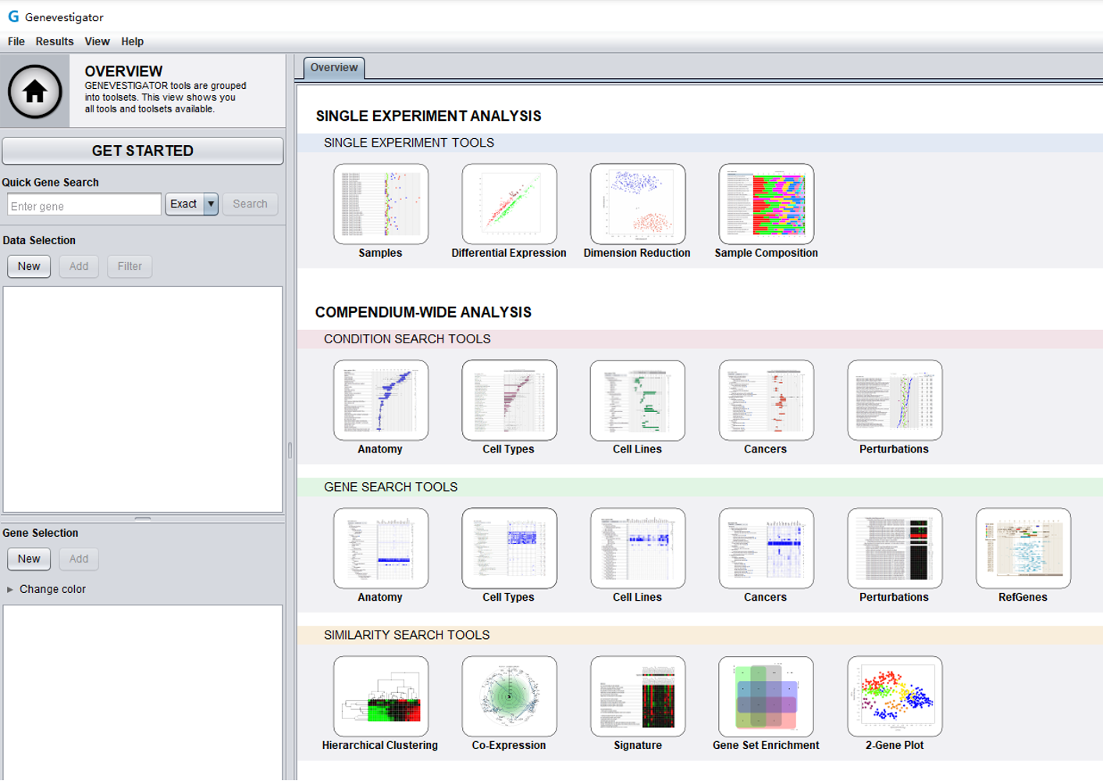Click the Gene Selection list area
Image resolution: width=1103 pixels, height=781 pixels.
143,693
